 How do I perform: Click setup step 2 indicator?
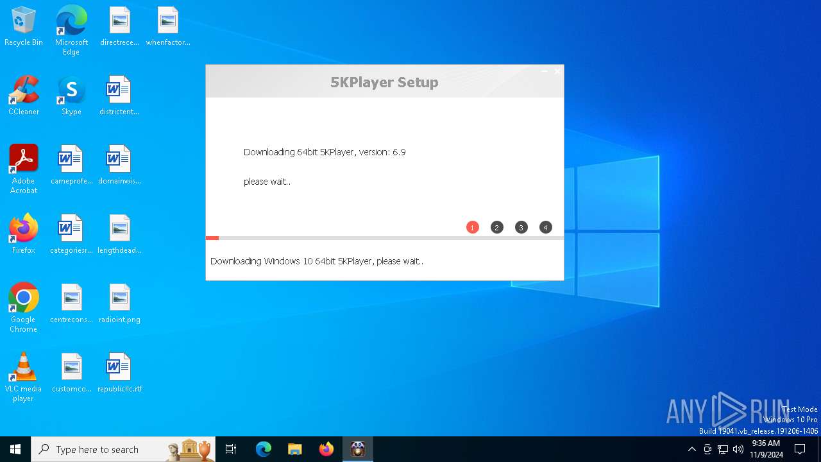click(x=497, y=227)
